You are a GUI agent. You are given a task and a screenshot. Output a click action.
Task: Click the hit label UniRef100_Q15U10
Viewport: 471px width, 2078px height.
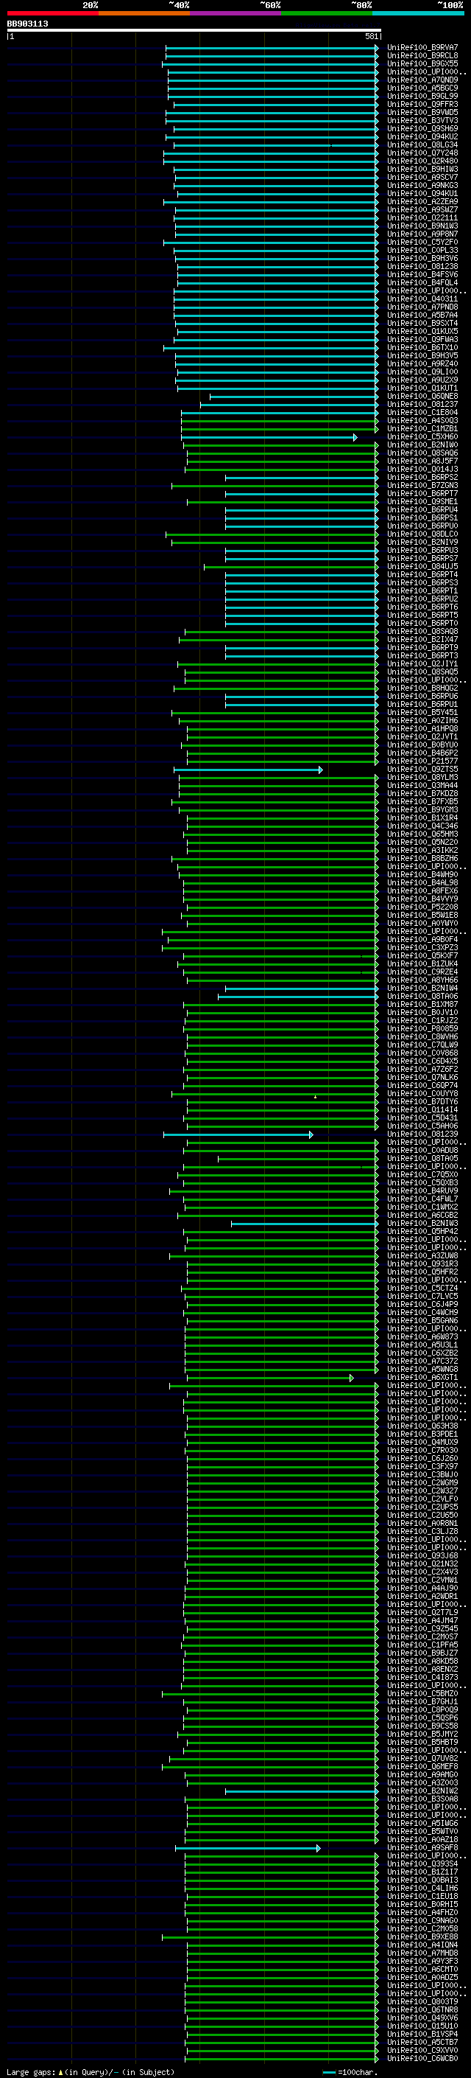point(422,2027)
